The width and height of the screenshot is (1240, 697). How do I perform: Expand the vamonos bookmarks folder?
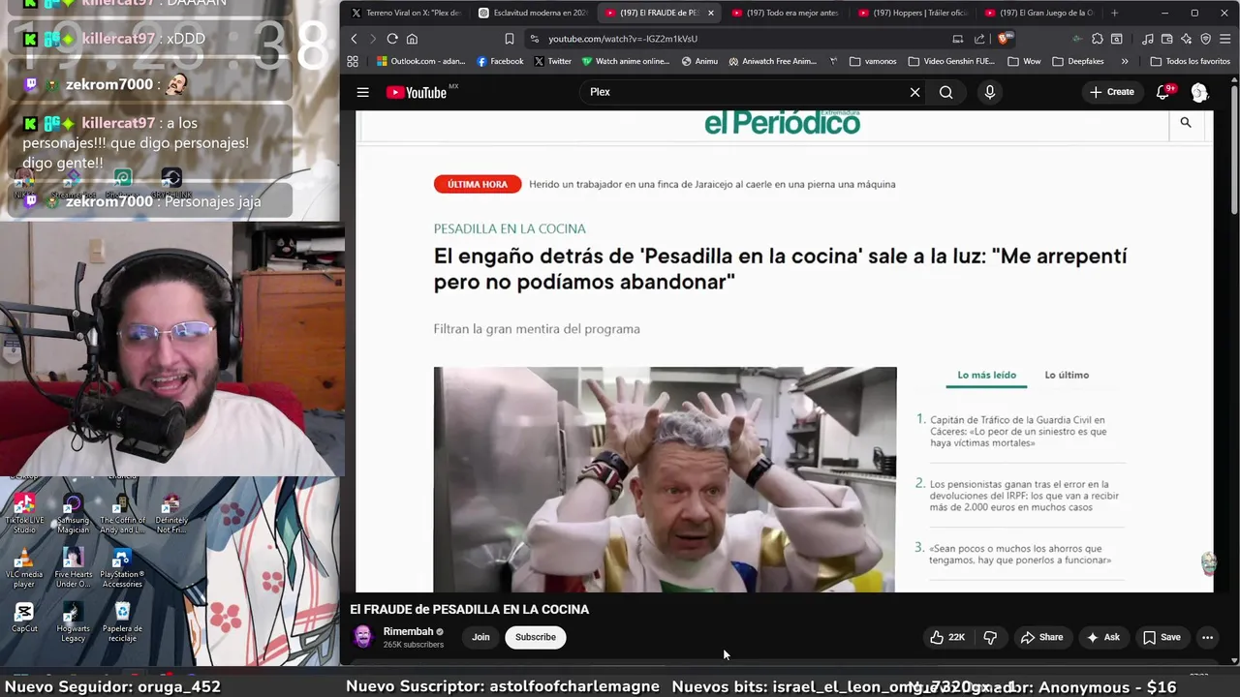tap(873, 61)
